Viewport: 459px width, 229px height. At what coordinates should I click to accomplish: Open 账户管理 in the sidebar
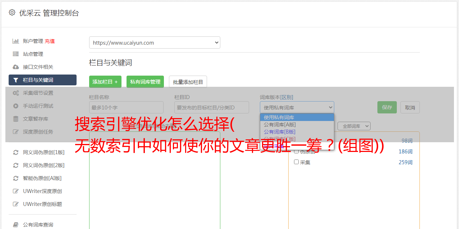(33, 41)
